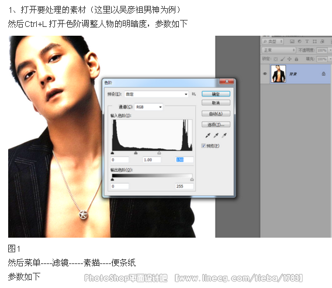Cancel Levels with 取消 button

pyautogui.click(x=216, y=103)
